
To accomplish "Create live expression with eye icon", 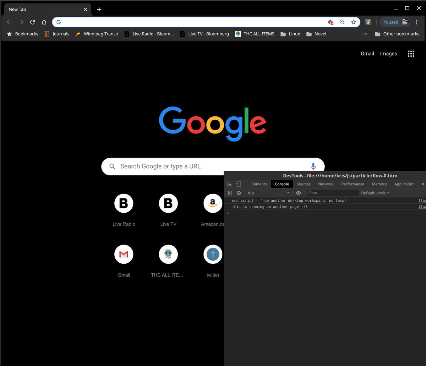I will point(299,193).
